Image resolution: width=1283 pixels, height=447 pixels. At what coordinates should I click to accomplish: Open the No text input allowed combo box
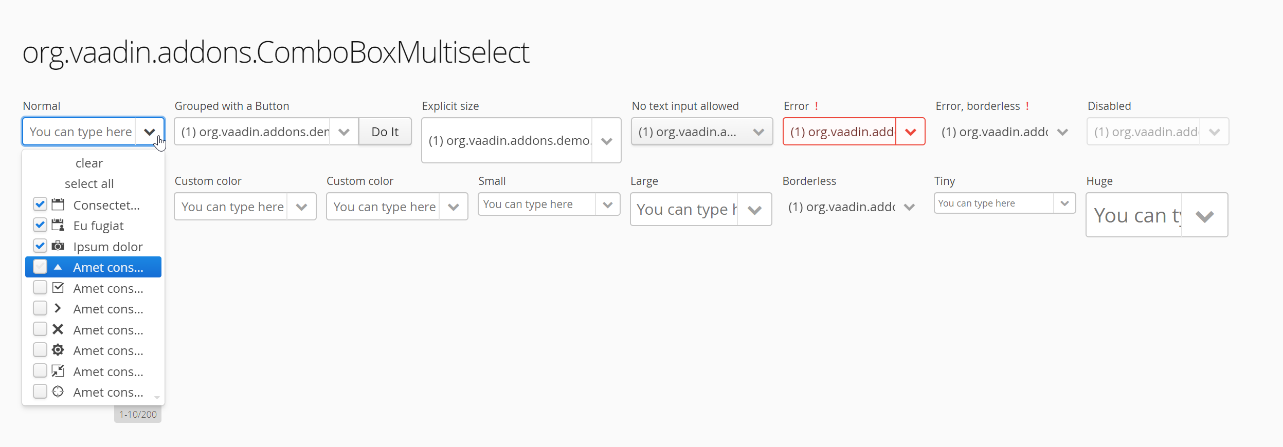(702, 132)
